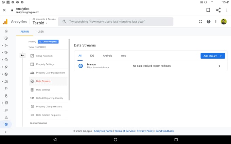This screenshot has width=231, height=144.
Task: Open the user profile avatar
Action: click(224, 22)
